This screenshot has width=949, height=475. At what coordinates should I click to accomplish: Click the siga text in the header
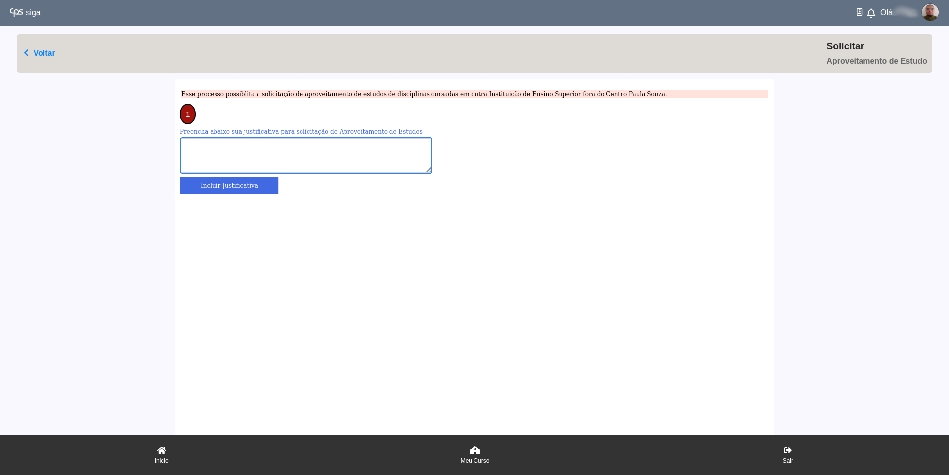pyautogui.click(x=33, y=13)
